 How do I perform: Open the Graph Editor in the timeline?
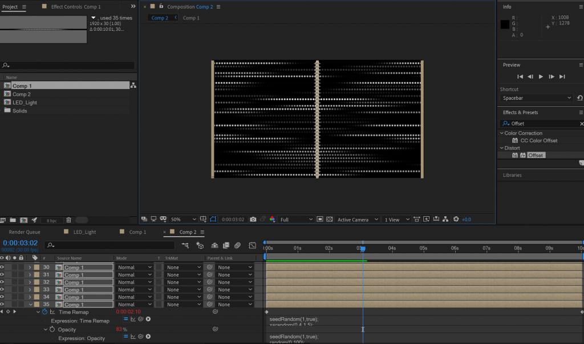coord(252,245)
